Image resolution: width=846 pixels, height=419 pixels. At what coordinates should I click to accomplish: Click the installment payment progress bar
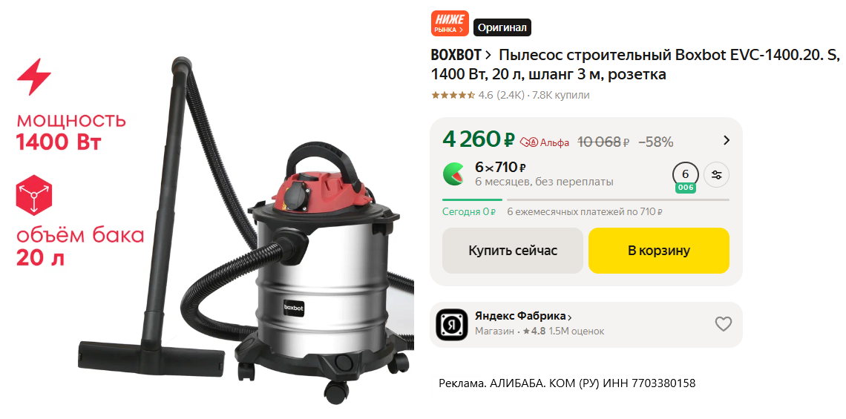[x=586, y=199]
